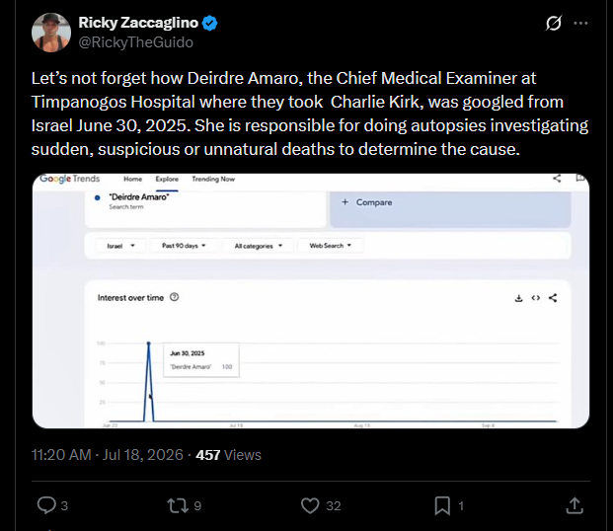
Task: Click the Explore tab in Google Trends
Action: (x=167, y=179)
